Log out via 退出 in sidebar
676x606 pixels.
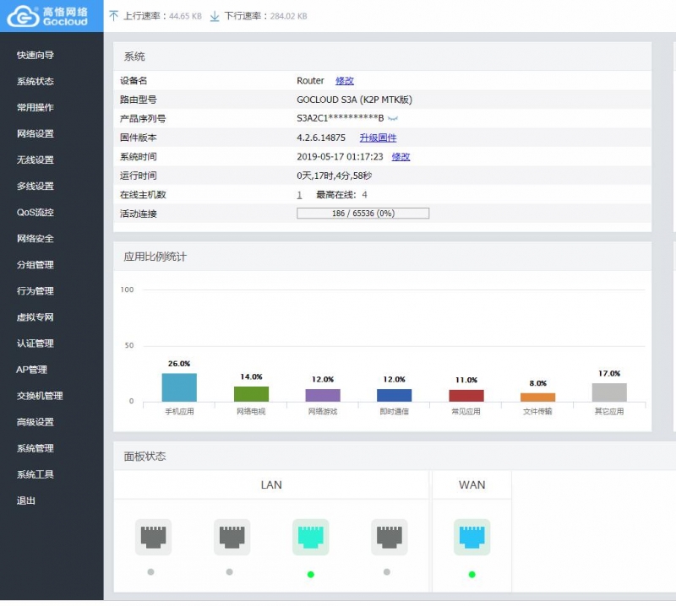click(26, 500)
